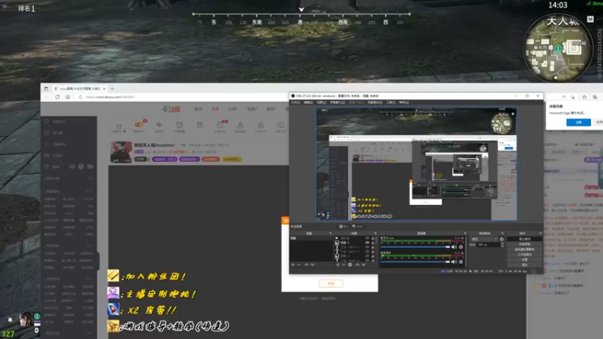The width and height of the screenshot is (603, 339).
Task: Open source properties gear in Sources toolbar
Action: pyautogui.click(x=350, y=265)
